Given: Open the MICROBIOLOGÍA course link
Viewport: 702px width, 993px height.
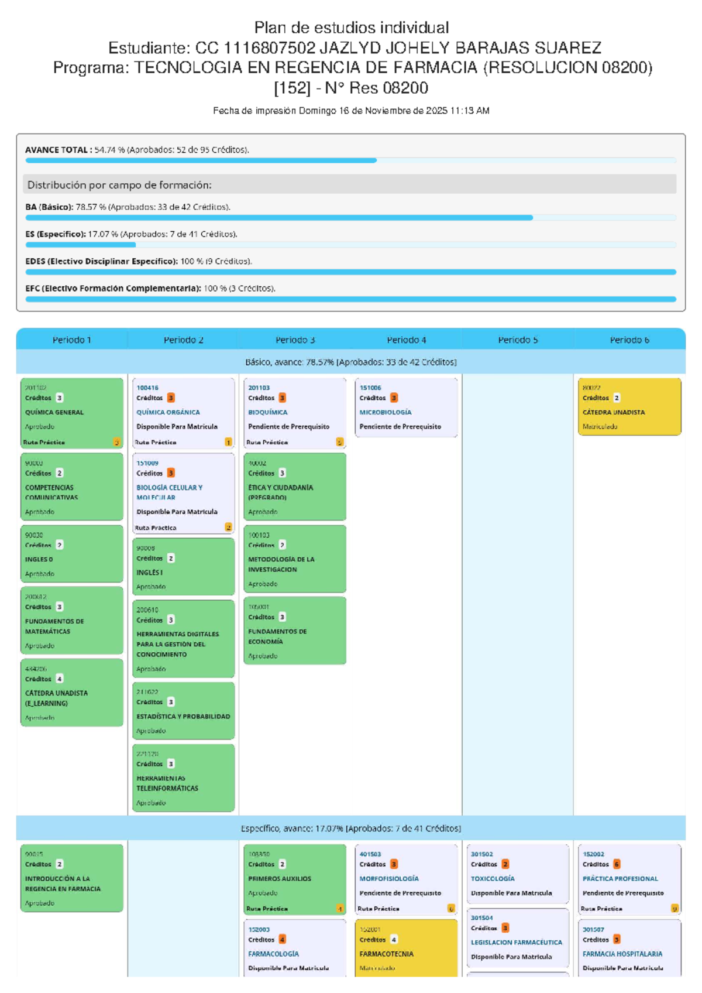Looking at the screenshot, I should (x=386, y=412).
